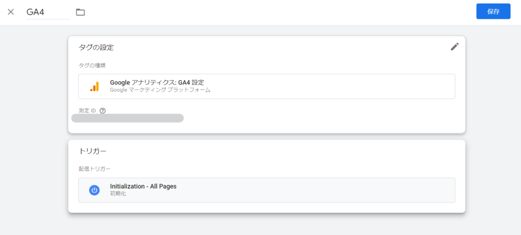Click the greyed-out measurement ID value
This screenshot has height=235, width=521.
click(x=128, y=118)
